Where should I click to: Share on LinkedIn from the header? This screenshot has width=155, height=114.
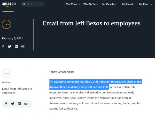16,46
